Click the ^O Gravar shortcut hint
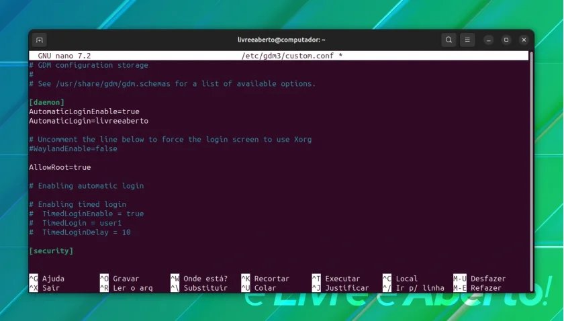 coord(120,279)
